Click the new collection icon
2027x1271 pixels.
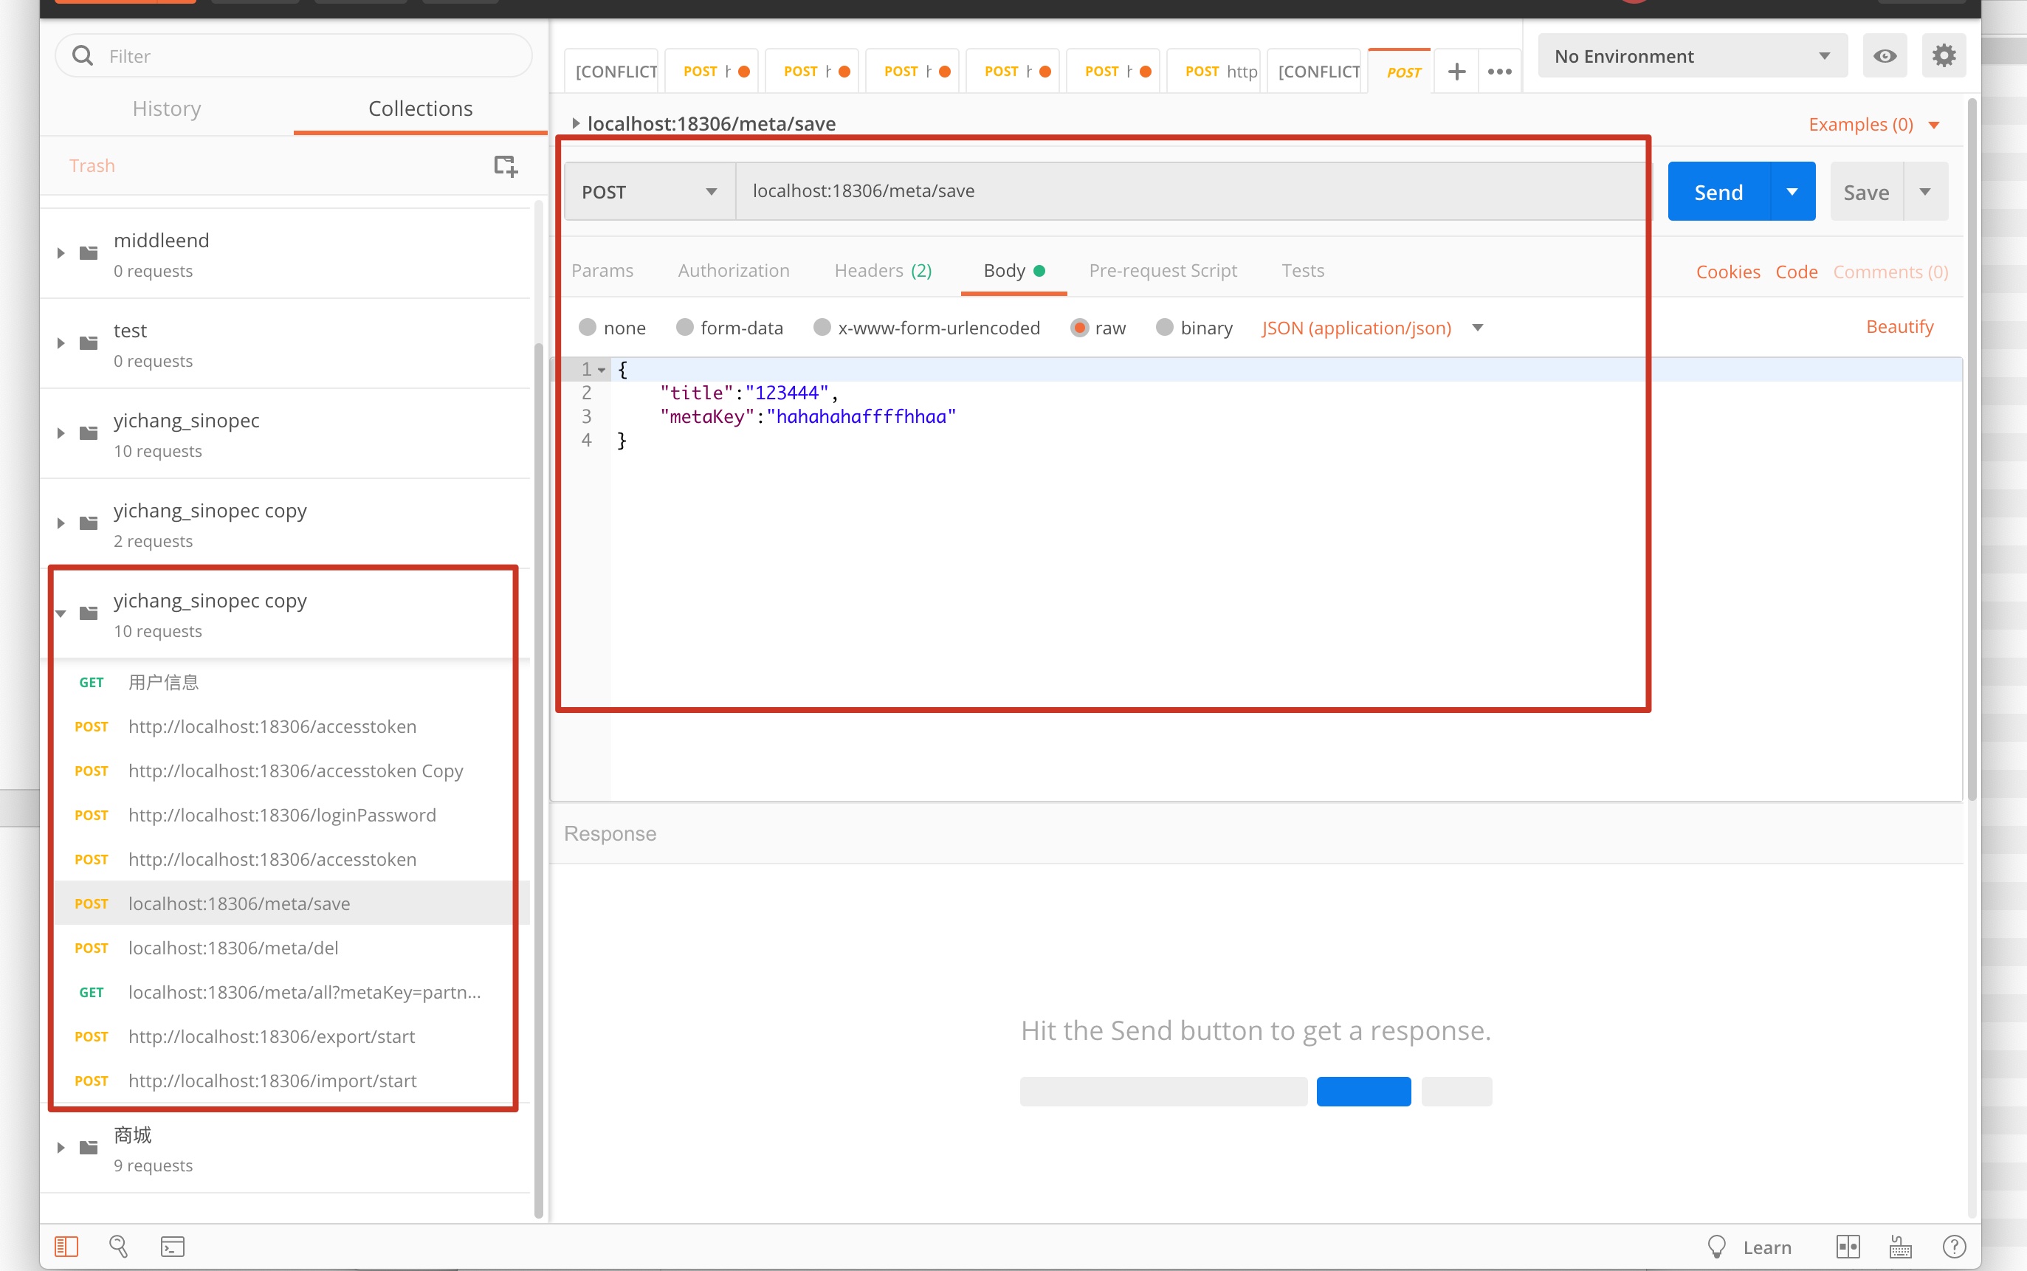tap(506, 165)
